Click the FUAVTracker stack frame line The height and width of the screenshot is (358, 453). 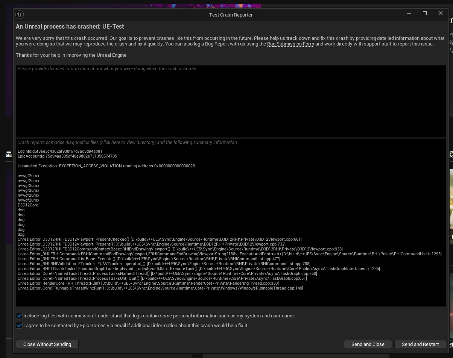pyautogui.click(x=164, y=264)
